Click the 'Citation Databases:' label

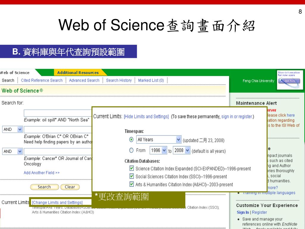pyautogui.click(x=142, y=161)
